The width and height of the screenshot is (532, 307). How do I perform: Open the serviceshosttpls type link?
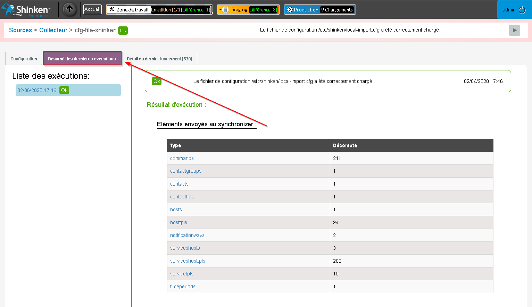[x=188, y=261]
